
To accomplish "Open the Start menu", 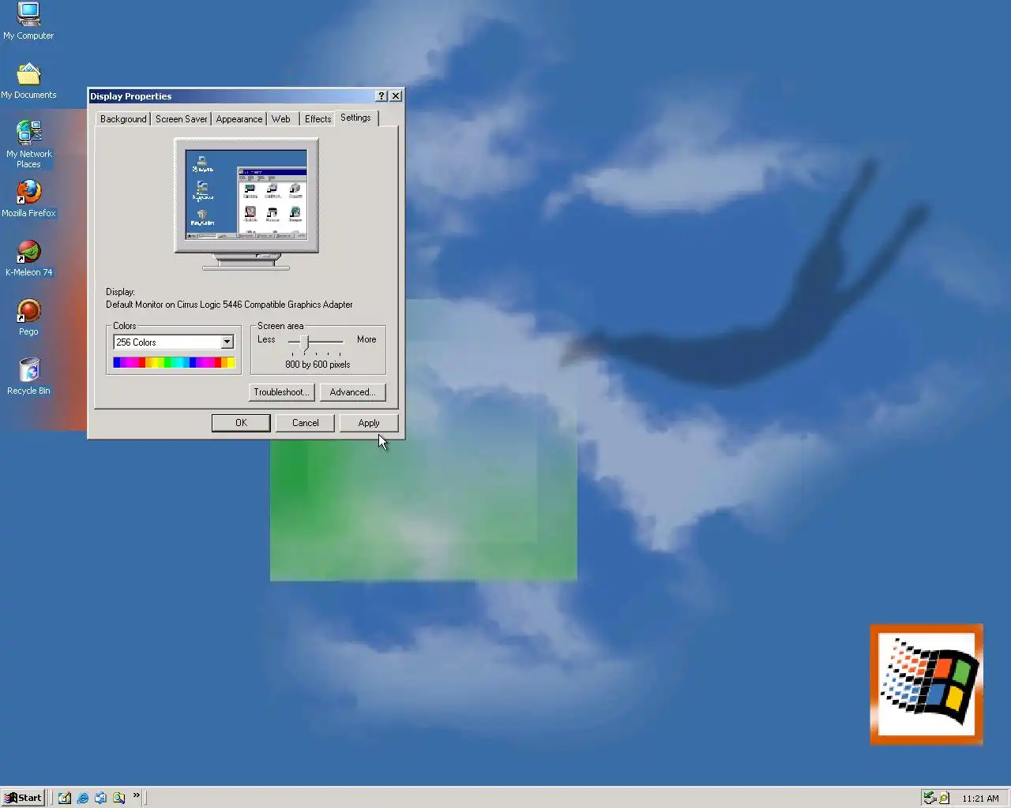I will pos(23,798).
